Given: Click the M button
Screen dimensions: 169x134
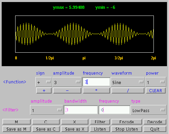Looking at the screenshot, I should (x=17, y=122).
